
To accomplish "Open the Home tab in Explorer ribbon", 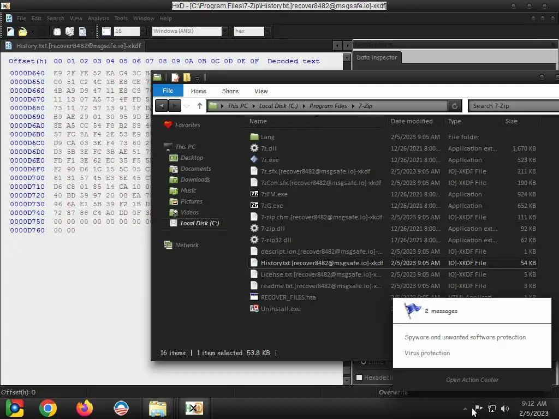I will click(199, 91).
